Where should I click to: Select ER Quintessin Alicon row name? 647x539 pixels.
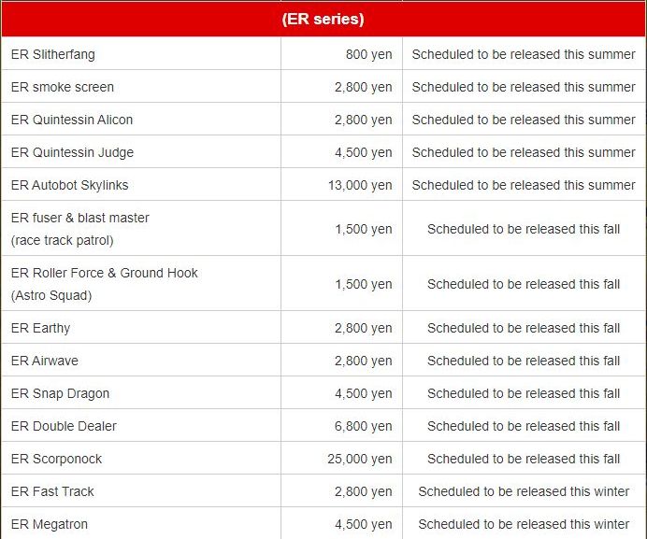tap(72, 120)
